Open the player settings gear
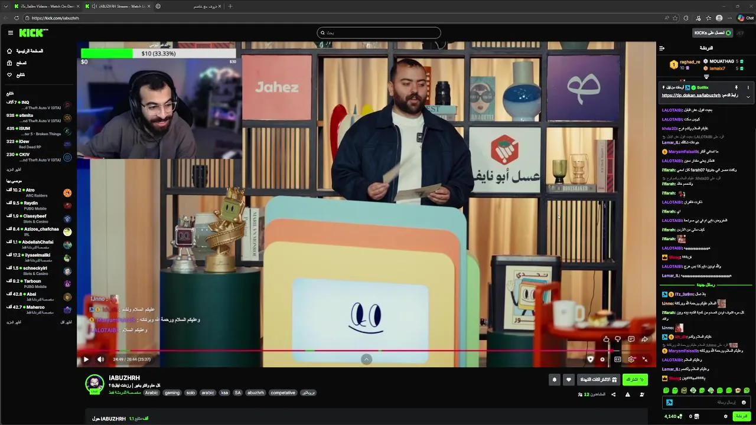The height and width of the screenshot is (425, 756). (631, 359)
